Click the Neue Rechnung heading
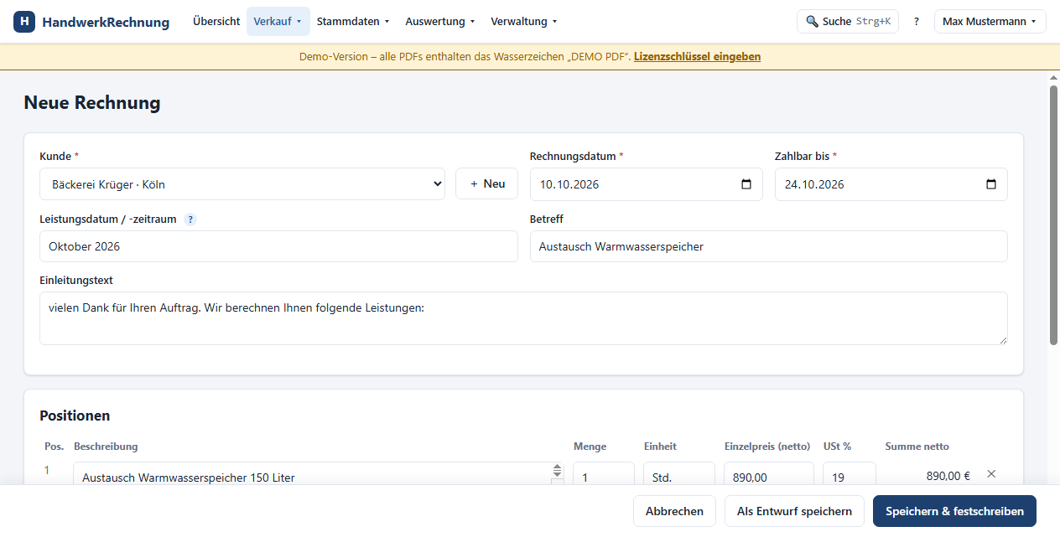This screenshot has width=1060, height=537. pyautogui.click(x=92, y=103)
